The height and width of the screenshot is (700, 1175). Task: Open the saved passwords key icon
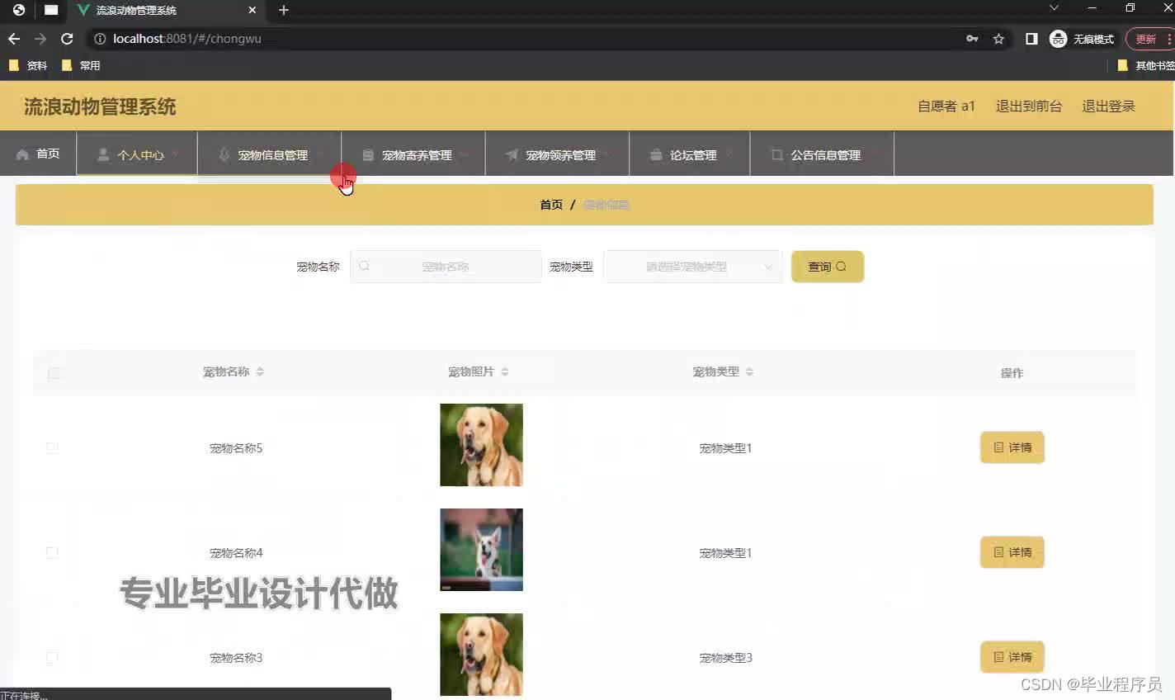(972, 39)
